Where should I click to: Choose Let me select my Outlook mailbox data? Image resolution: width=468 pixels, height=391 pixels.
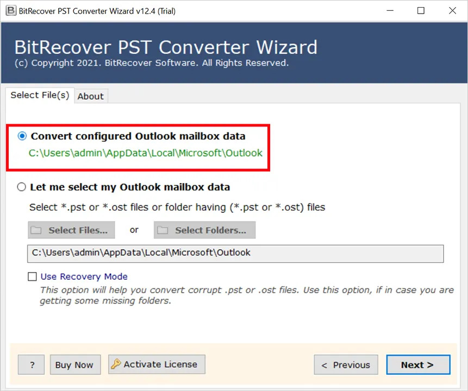pyautogui.click(x=21, y=186)
